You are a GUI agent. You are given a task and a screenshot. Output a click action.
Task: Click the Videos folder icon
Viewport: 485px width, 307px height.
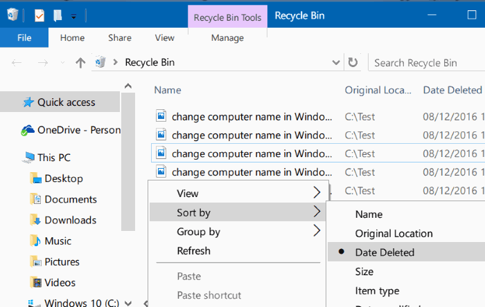tap(36, 282)
